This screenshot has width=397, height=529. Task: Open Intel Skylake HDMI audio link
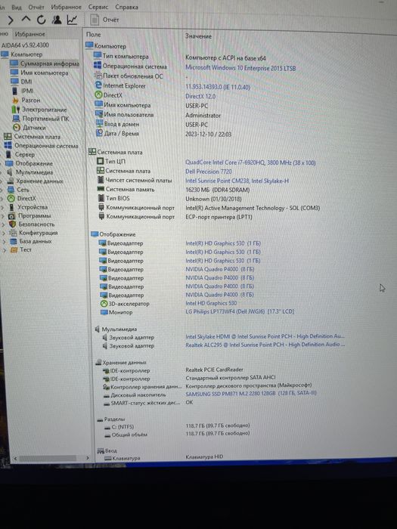[265, 336]
